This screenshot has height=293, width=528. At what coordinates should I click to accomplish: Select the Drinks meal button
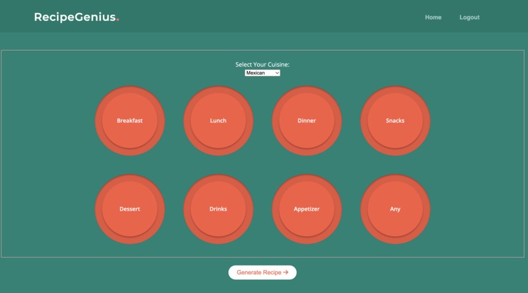pyautogui.click(x=218, y=209)
